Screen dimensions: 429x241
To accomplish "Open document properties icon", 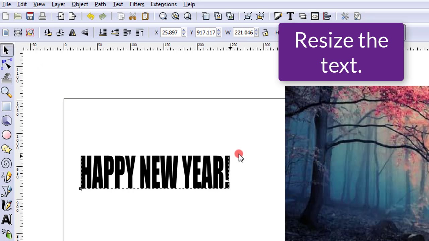I will 357,16.
